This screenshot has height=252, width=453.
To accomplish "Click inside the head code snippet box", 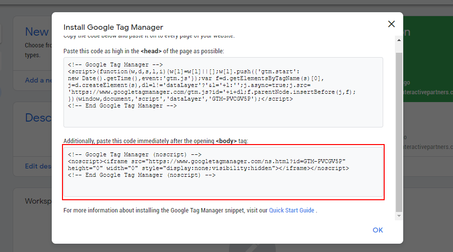I will point(223,92).
